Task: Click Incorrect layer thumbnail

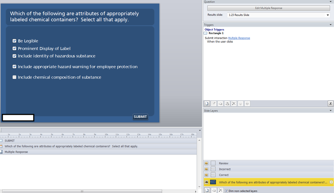Action: [x=213, y=169]
